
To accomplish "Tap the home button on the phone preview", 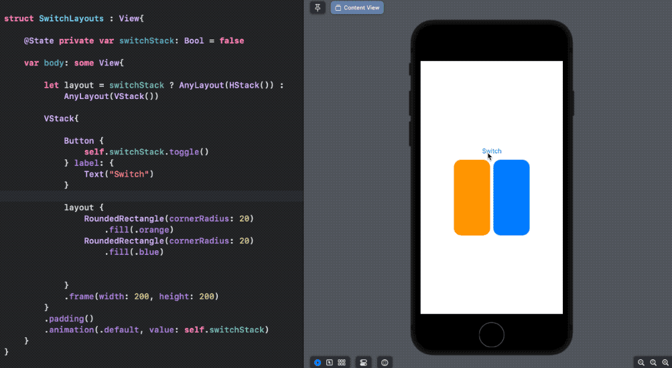I will pos(491,335).
